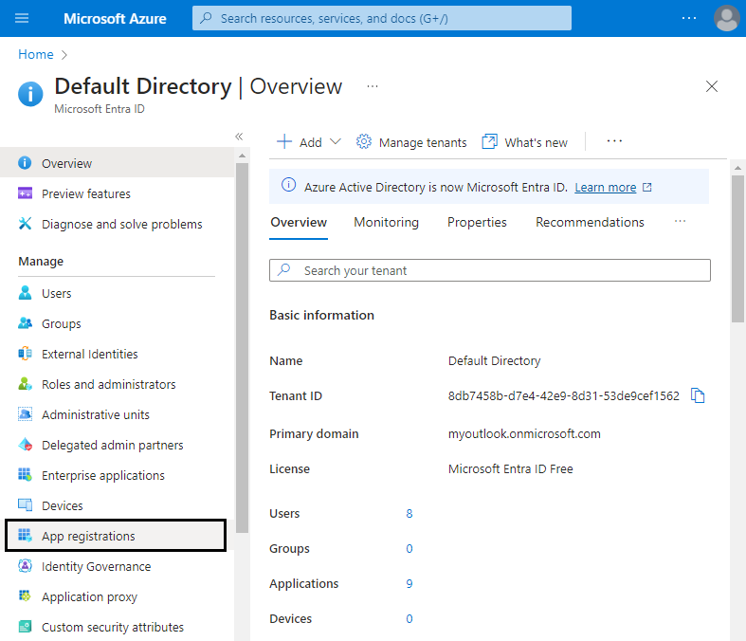Click the Diagnose and solve problems wrench icon

(25, 224)
